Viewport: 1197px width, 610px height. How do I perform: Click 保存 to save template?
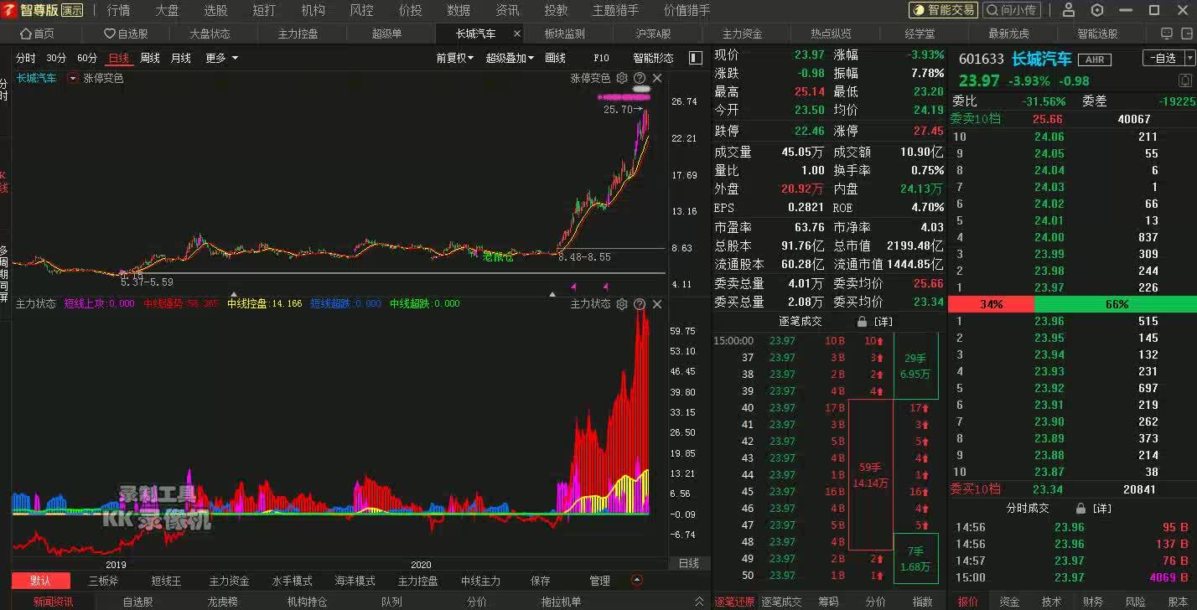[x=541, y=581]
